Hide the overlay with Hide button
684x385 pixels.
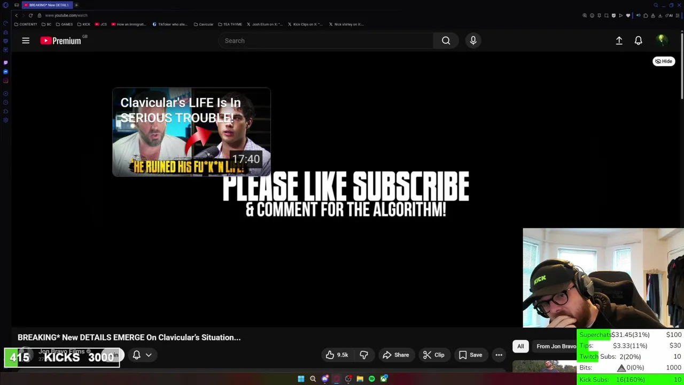pos(664,61)
